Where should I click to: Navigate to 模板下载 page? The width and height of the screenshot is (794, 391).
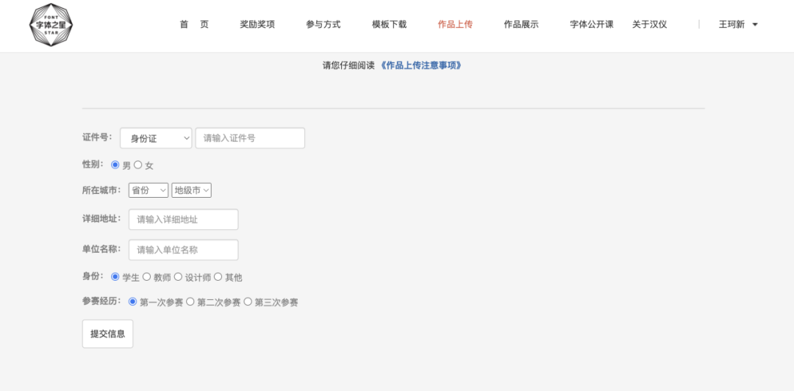[389, 24]
